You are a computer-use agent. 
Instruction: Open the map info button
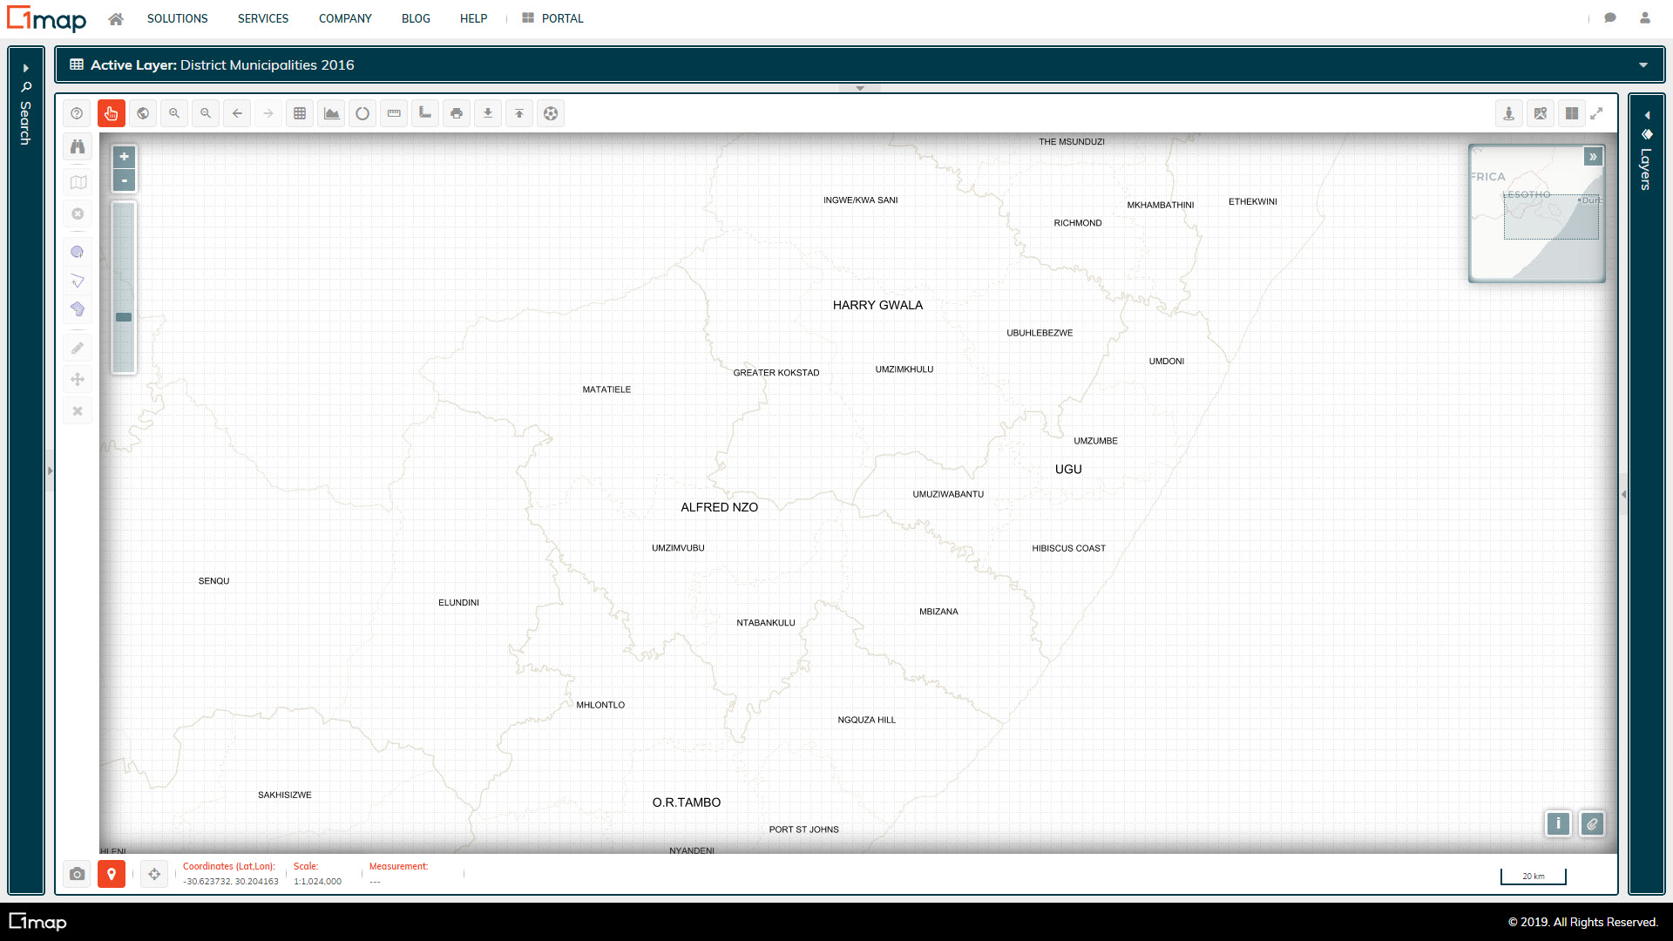coord(1558,823)
